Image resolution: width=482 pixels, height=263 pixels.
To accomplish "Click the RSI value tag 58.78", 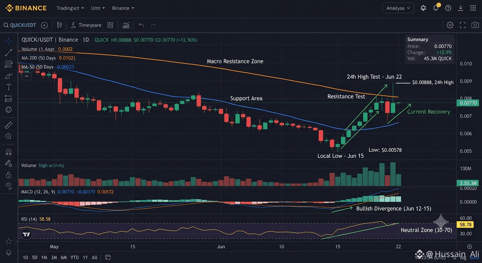I will point(466,225).
